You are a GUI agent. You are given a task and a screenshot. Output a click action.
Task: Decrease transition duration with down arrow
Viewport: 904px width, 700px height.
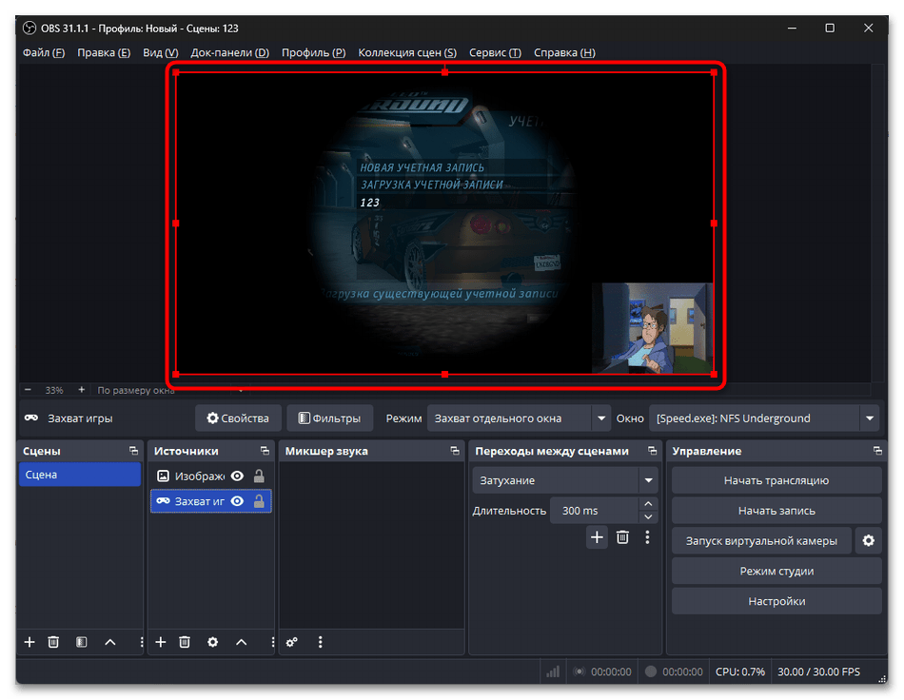pos(648,516)
